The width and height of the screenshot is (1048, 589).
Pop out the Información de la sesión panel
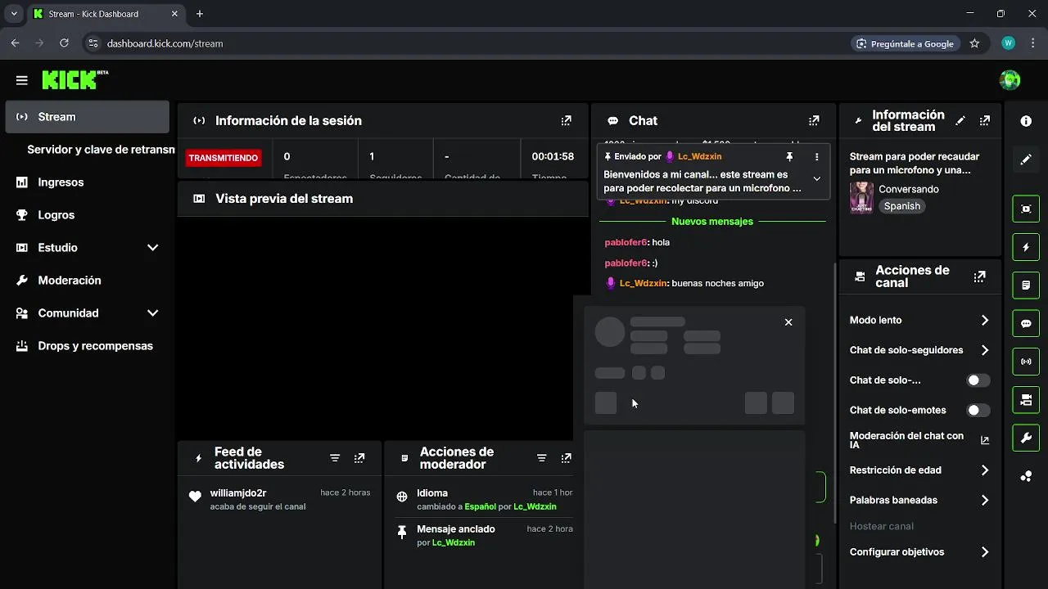(x=566, y=120)
